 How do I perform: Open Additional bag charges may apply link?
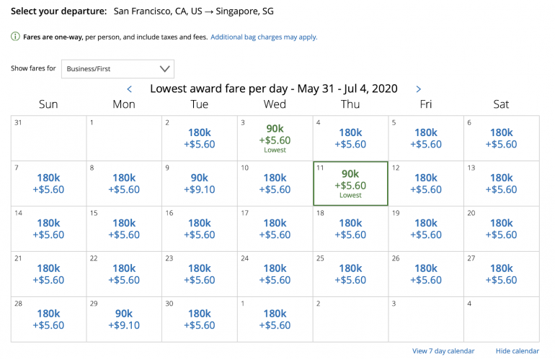[x=264, y=37]
